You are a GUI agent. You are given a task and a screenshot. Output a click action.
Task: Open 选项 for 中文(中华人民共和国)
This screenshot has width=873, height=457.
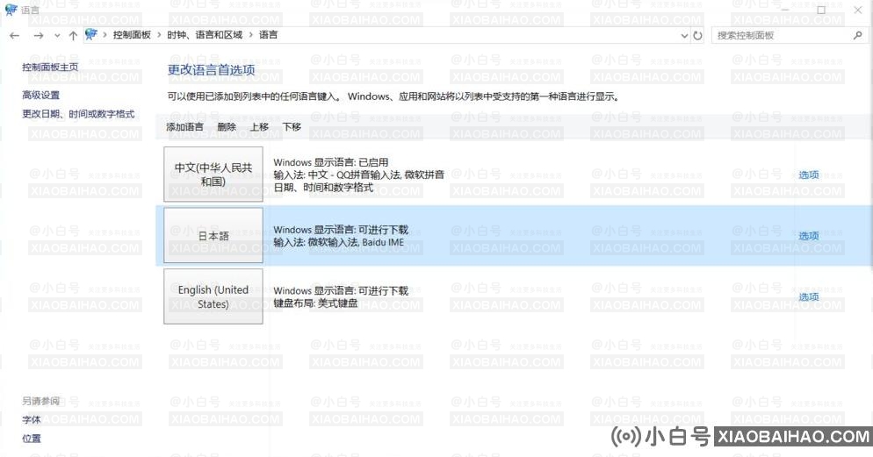(808, 175)
